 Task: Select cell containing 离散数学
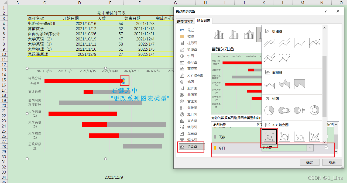[44, 29]
